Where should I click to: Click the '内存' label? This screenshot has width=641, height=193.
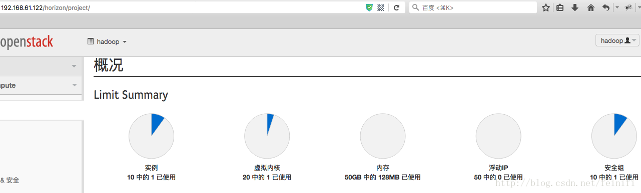(x=383, y=168)
